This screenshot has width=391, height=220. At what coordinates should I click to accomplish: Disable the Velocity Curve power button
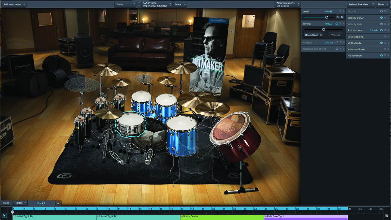point(381,18)
